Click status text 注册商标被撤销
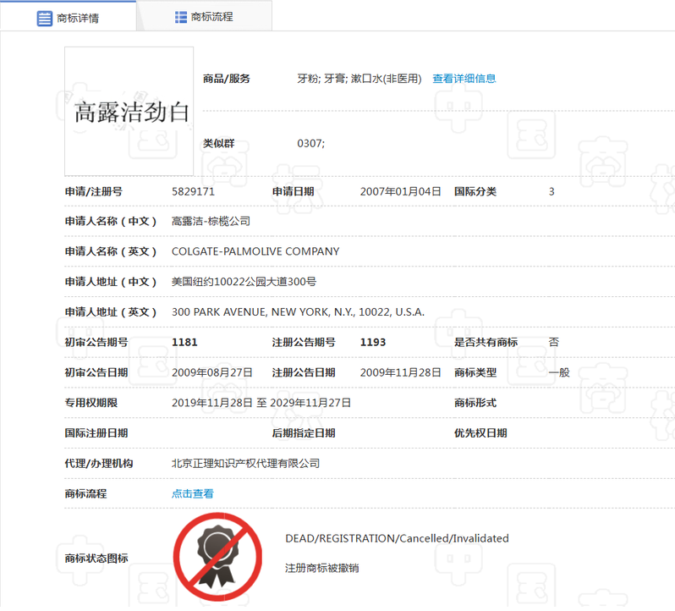 (x=321, y=569)
